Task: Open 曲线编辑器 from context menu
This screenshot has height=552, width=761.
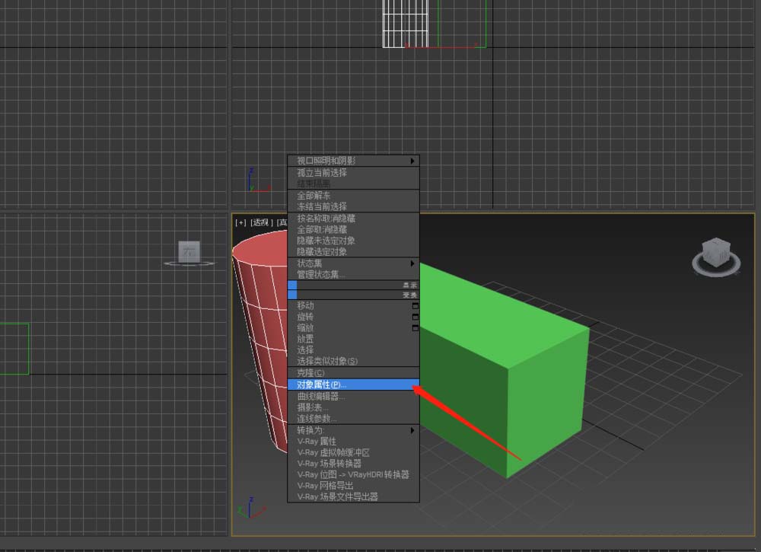Action: click(353, 397)
